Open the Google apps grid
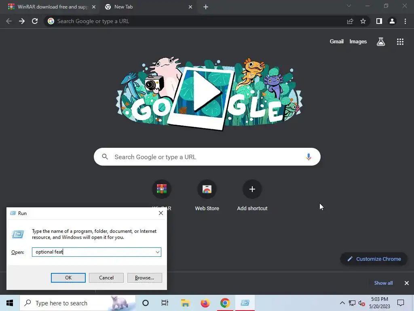Screen dimensions: 414x311 (x=400, y=42)
